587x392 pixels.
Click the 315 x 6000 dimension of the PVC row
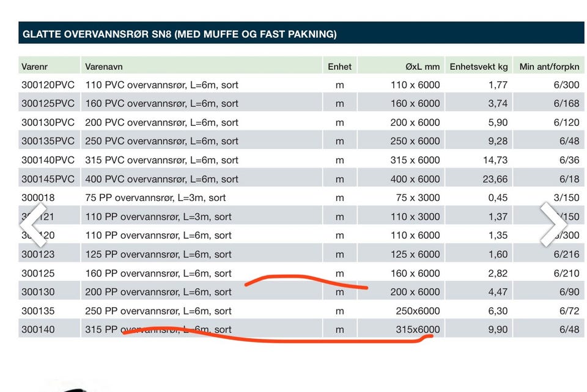(x=415, y=161)
